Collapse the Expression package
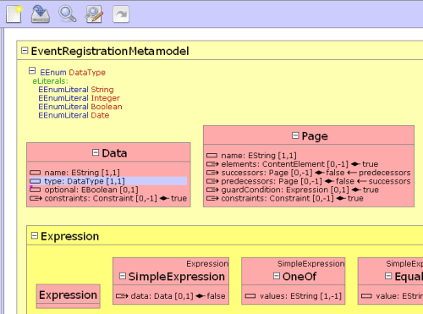 tap(35, 235)
